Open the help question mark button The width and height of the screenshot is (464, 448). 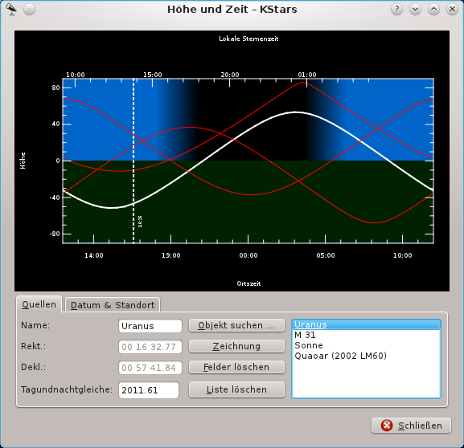396,10
